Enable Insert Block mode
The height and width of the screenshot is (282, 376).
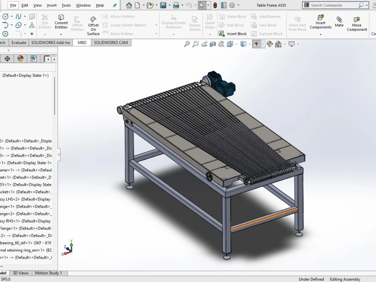pos(233,33)
